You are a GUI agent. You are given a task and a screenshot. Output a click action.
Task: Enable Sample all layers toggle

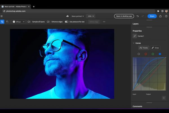(x=29, y=22)
